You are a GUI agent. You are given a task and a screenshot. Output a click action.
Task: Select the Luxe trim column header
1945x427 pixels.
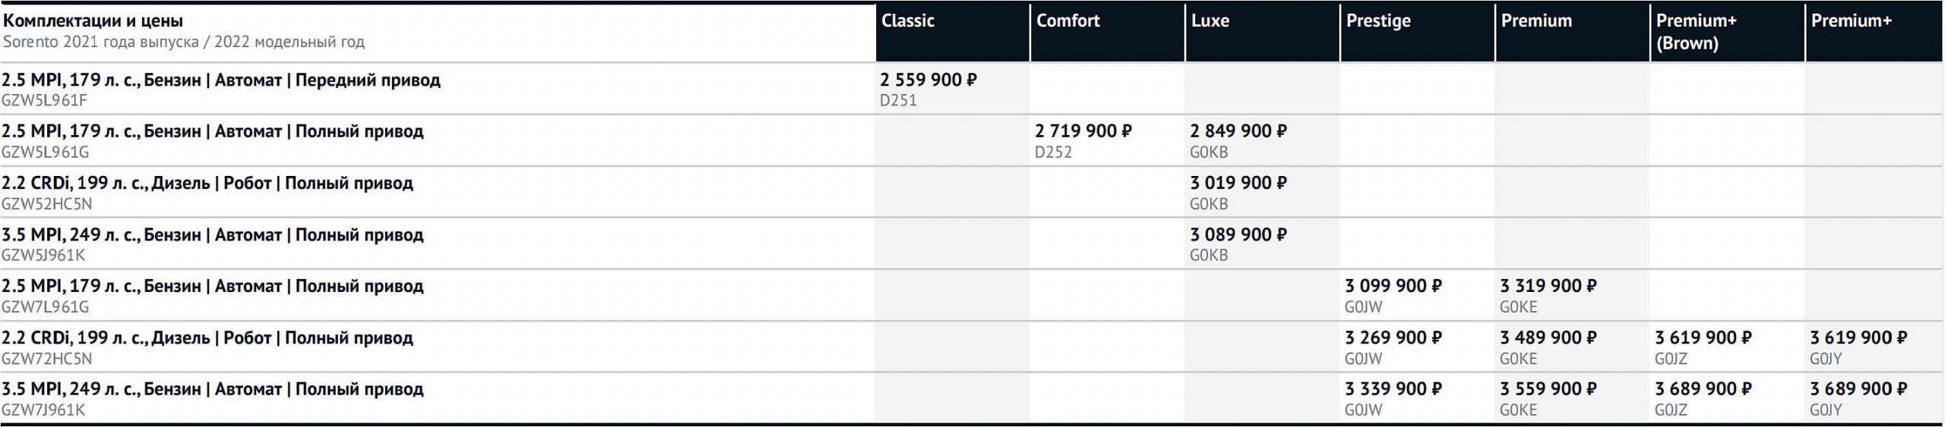click(1210, 21)
